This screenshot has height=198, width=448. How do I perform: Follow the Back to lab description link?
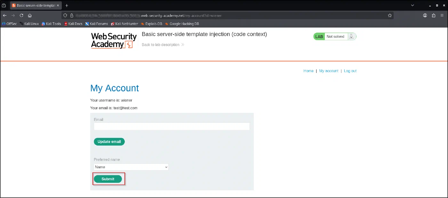coord(163,45)
